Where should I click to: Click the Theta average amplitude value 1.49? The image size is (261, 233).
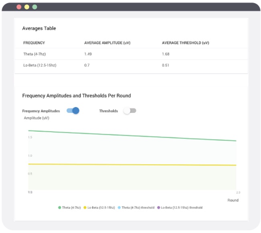(88, 54)
